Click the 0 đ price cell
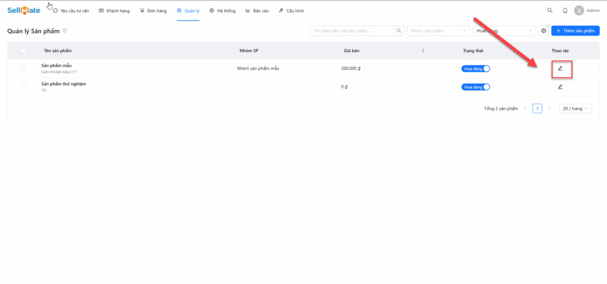 344,87
